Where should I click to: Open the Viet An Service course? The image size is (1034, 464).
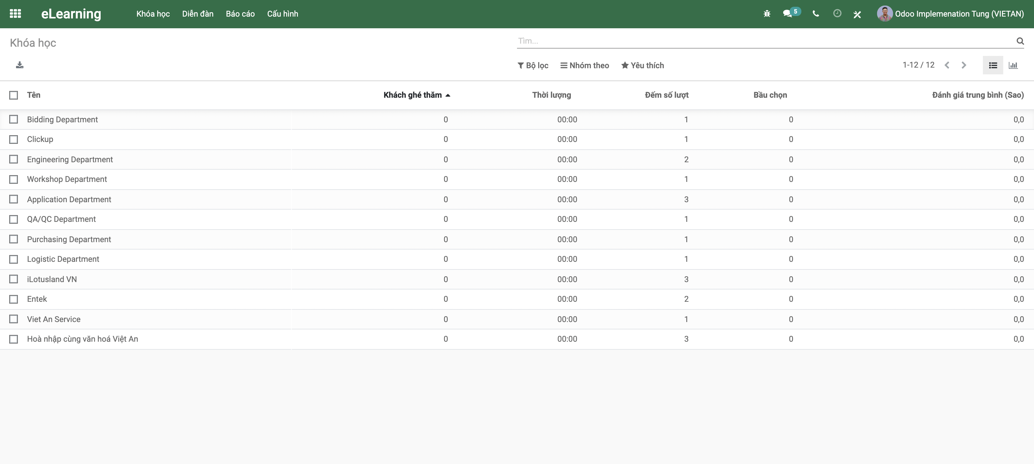[x=54, y=319]
